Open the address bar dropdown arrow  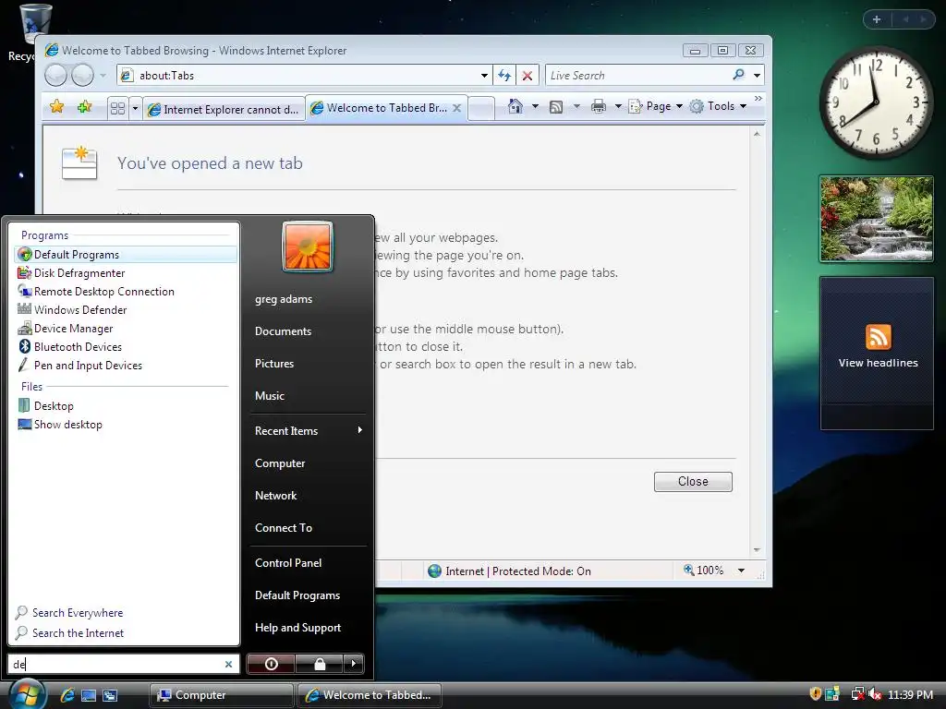coord(484,76)
